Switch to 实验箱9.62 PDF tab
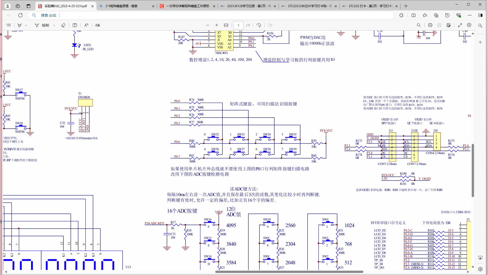This screenshot has height=275, width=488. [66, 6]
